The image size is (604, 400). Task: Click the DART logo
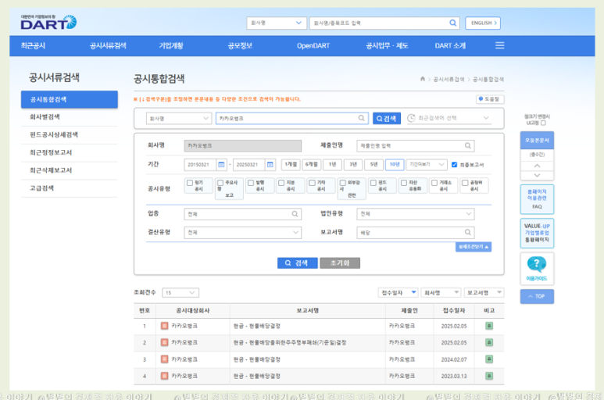[x=48, y=23]
